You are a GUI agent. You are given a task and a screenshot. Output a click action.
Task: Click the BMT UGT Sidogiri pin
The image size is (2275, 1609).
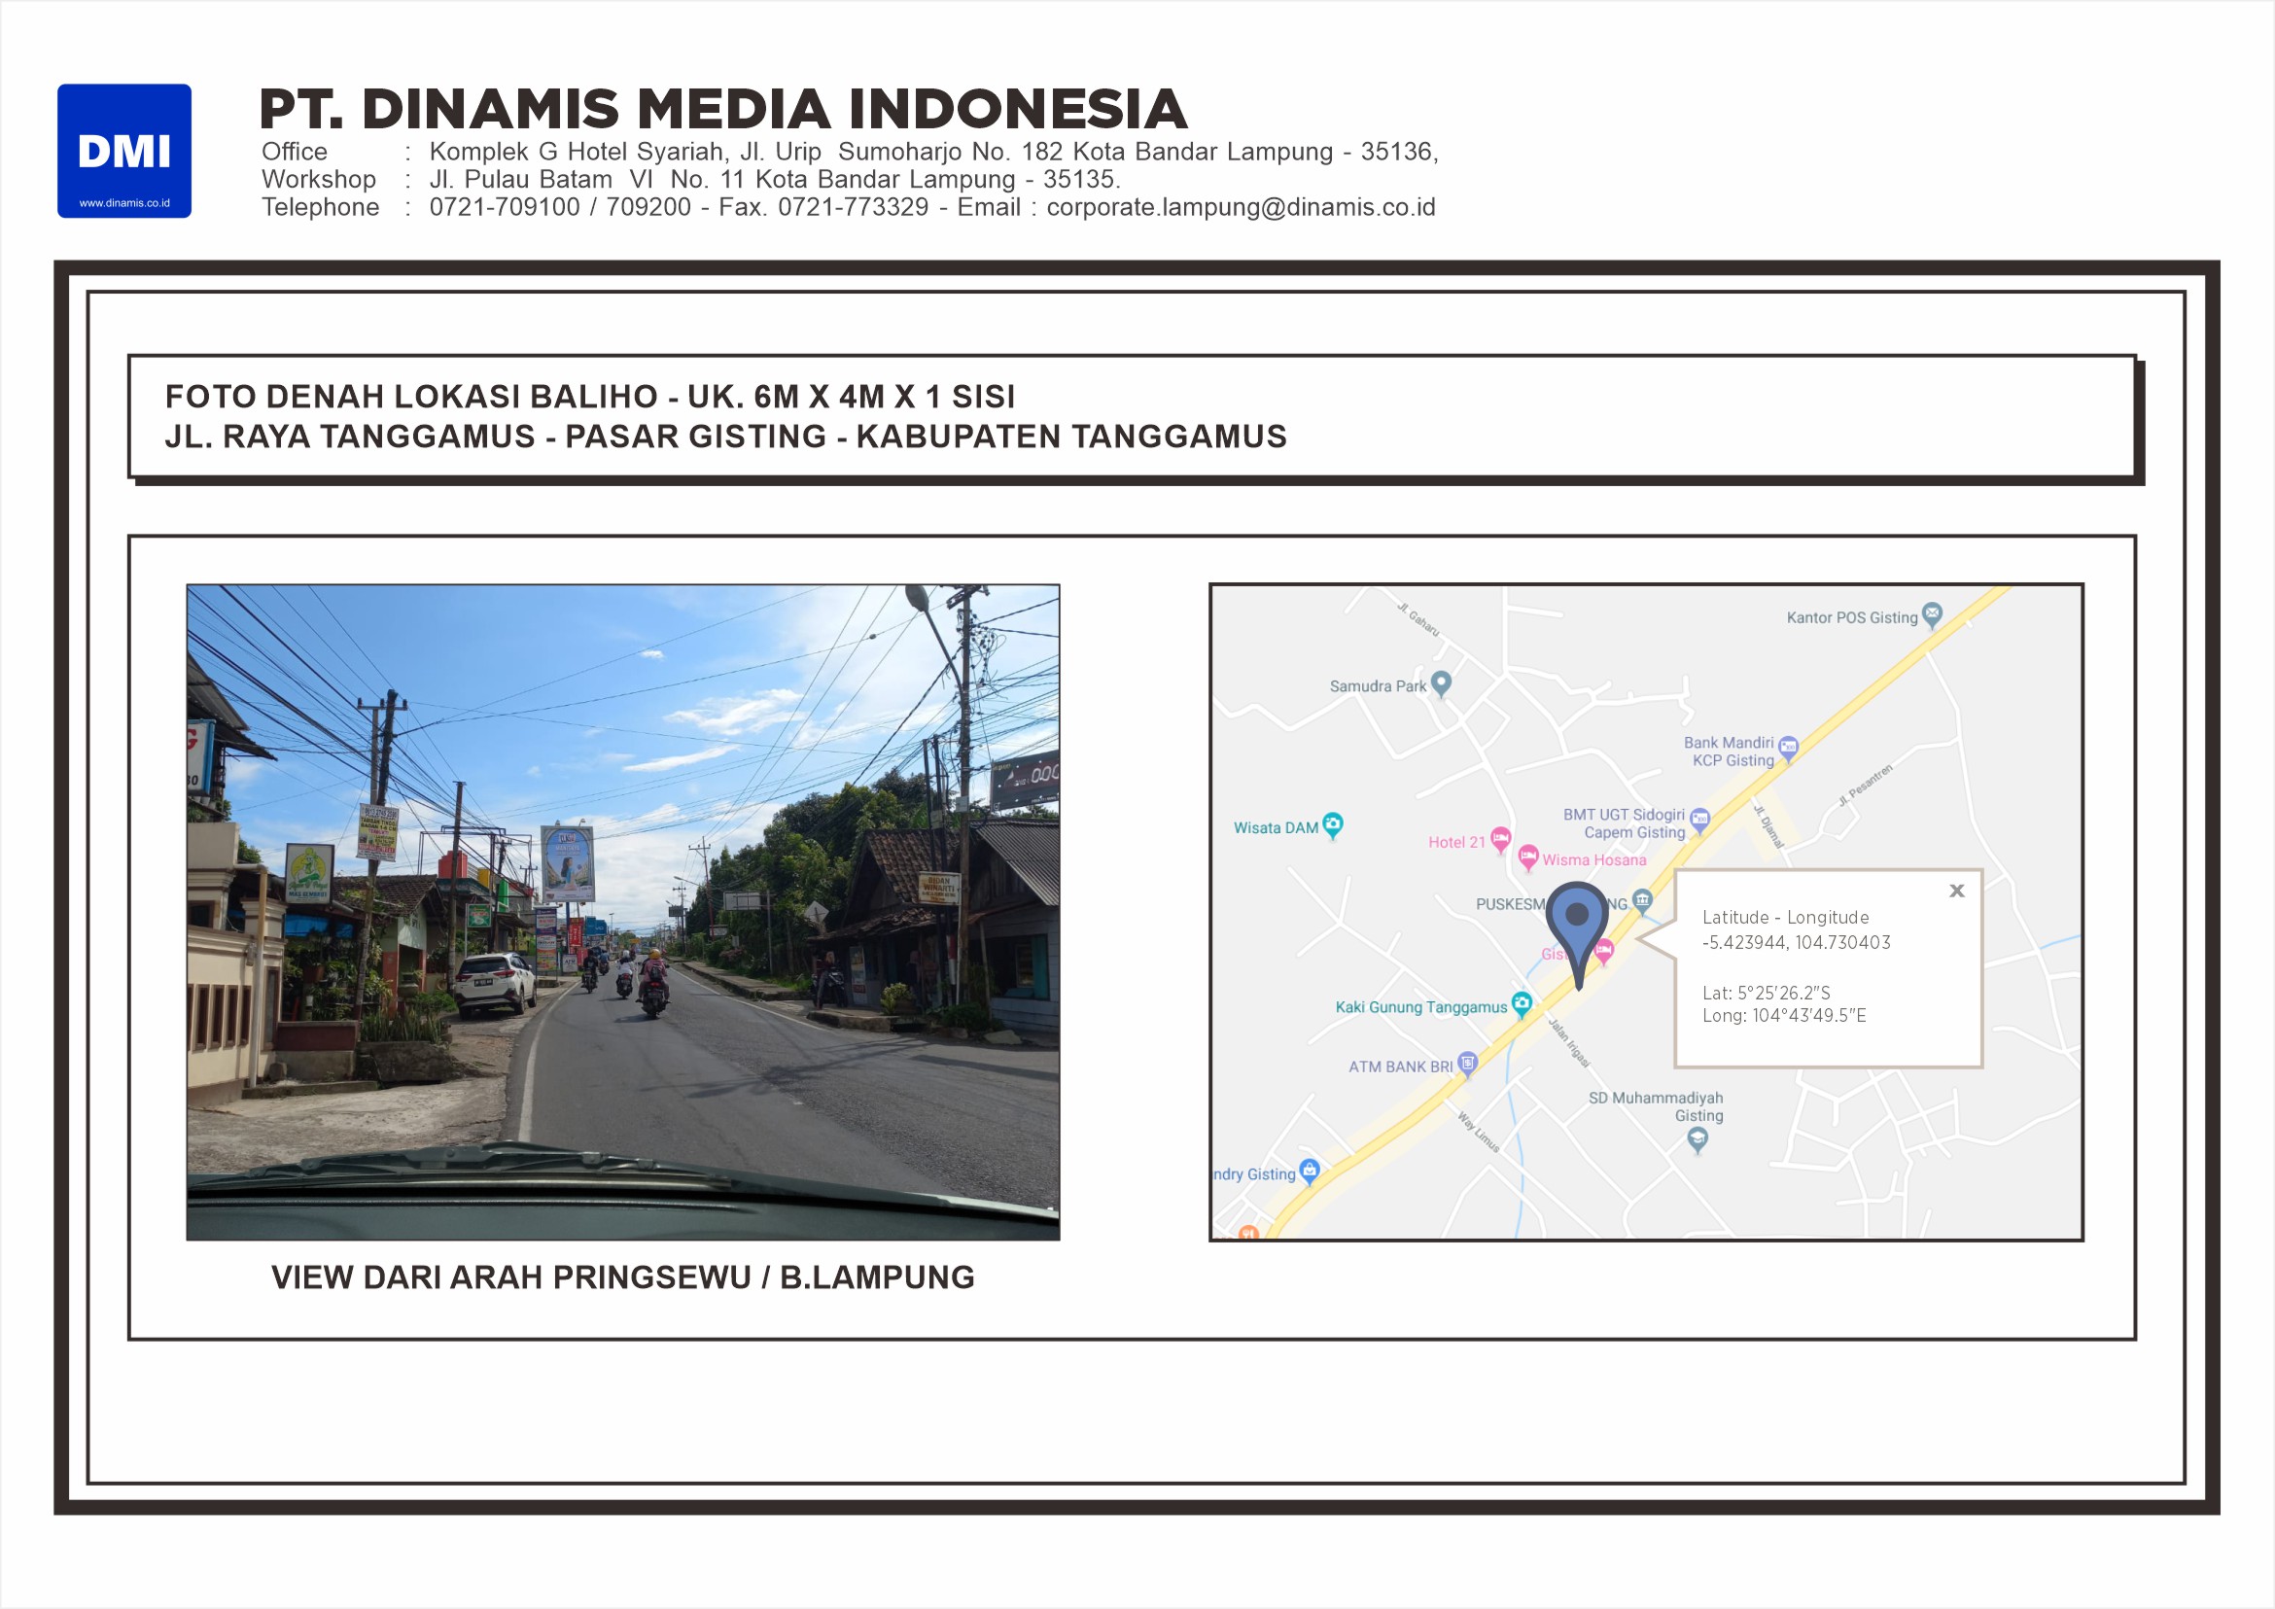[x=1699, y=821]
